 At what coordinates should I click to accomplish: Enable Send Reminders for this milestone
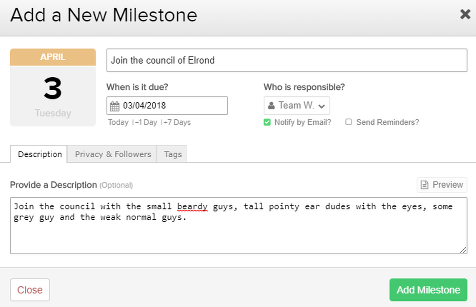pos(348,122)
